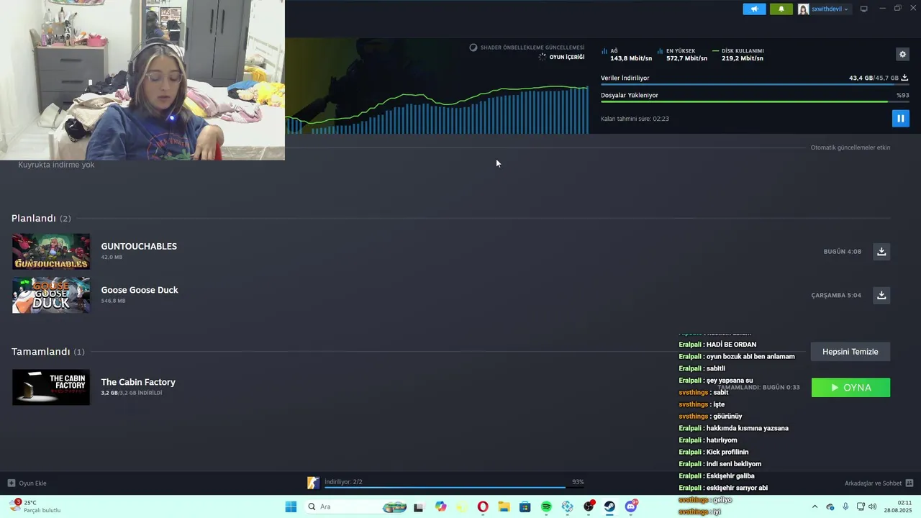Show hidden system tray icons chevron
Viewport: 921px width, 518px height.
[x=815, y=506]
